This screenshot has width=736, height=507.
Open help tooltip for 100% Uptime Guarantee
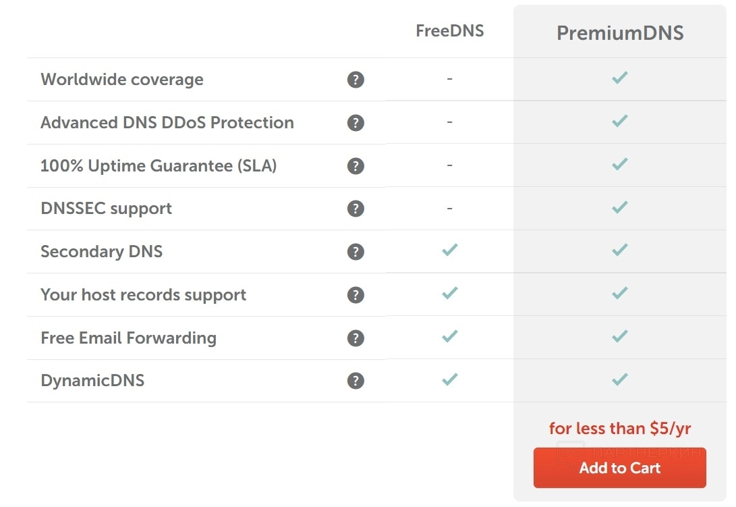pos(356,166)
